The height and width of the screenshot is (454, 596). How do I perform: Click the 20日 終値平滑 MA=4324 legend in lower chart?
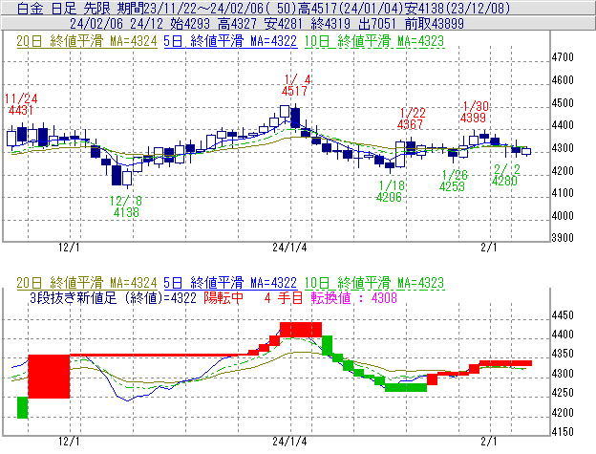point(87,283)
